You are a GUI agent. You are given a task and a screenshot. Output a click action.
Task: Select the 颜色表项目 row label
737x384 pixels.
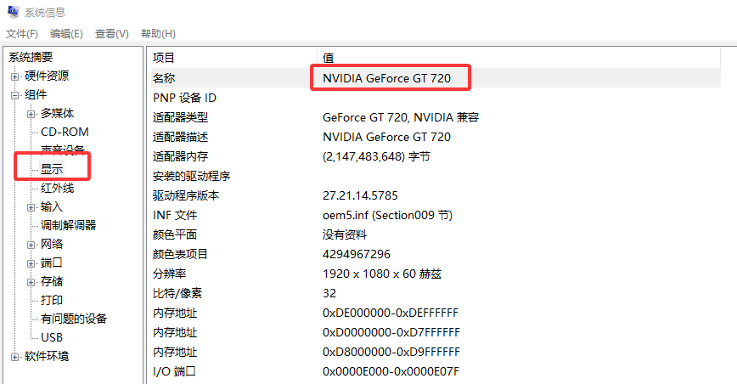point(181,254)
